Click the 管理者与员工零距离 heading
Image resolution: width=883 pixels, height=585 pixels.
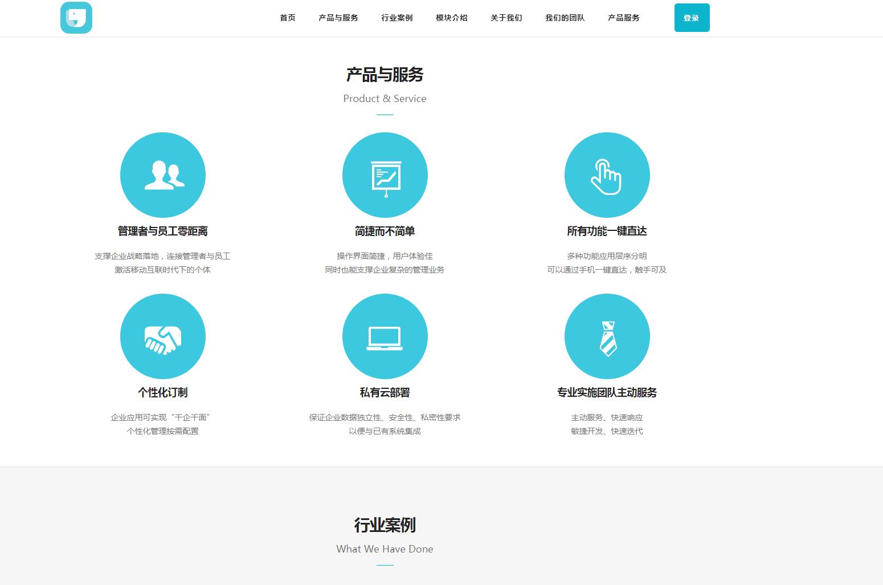[163, 231]
